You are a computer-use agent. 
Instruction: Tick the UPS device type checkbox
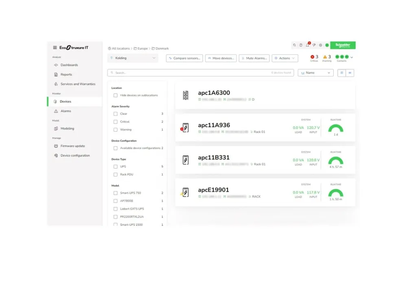(x=116, y=166)
